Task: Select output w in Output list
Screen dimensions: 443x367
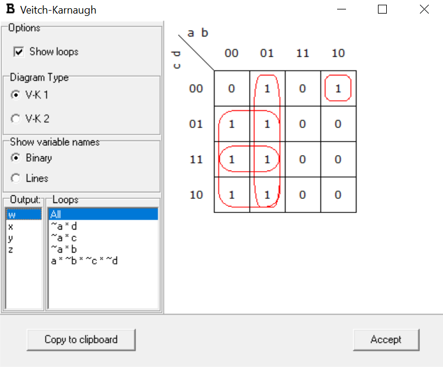Action: 12,215
